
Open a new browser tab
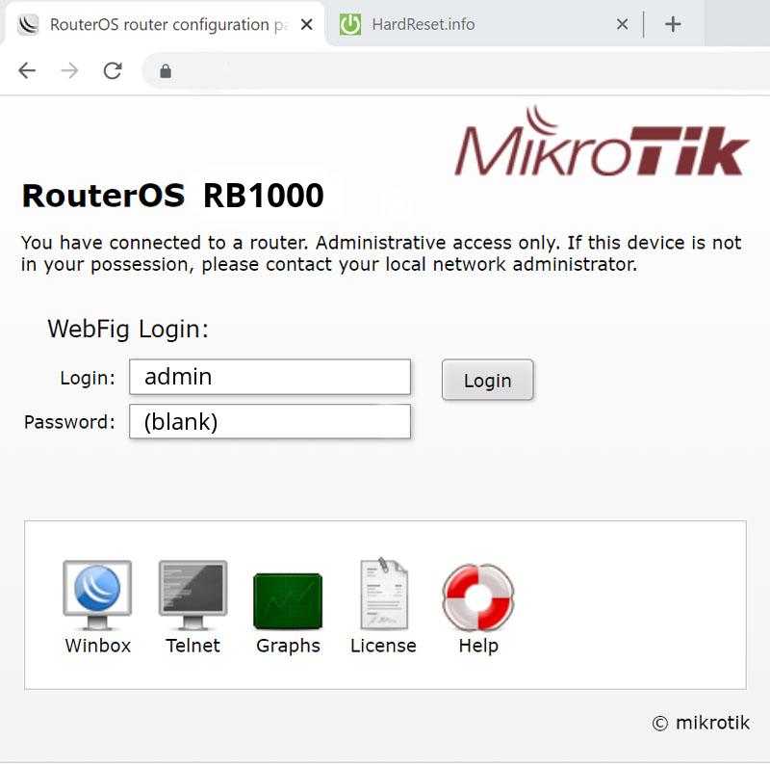pos(673,24)
